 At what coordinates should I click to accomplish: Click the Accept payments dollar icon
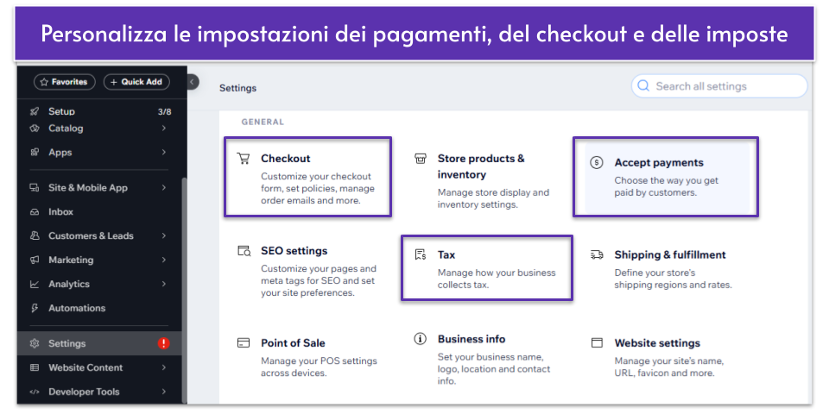(x=597, y=163)
